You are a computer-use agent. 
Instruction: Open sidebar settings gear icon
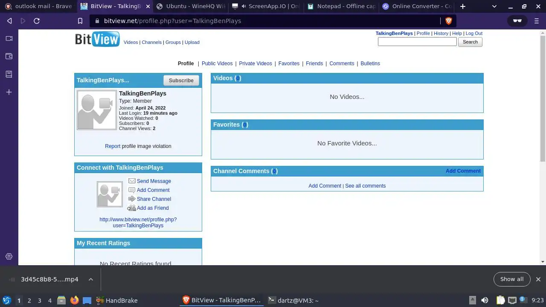pos(9,256)
